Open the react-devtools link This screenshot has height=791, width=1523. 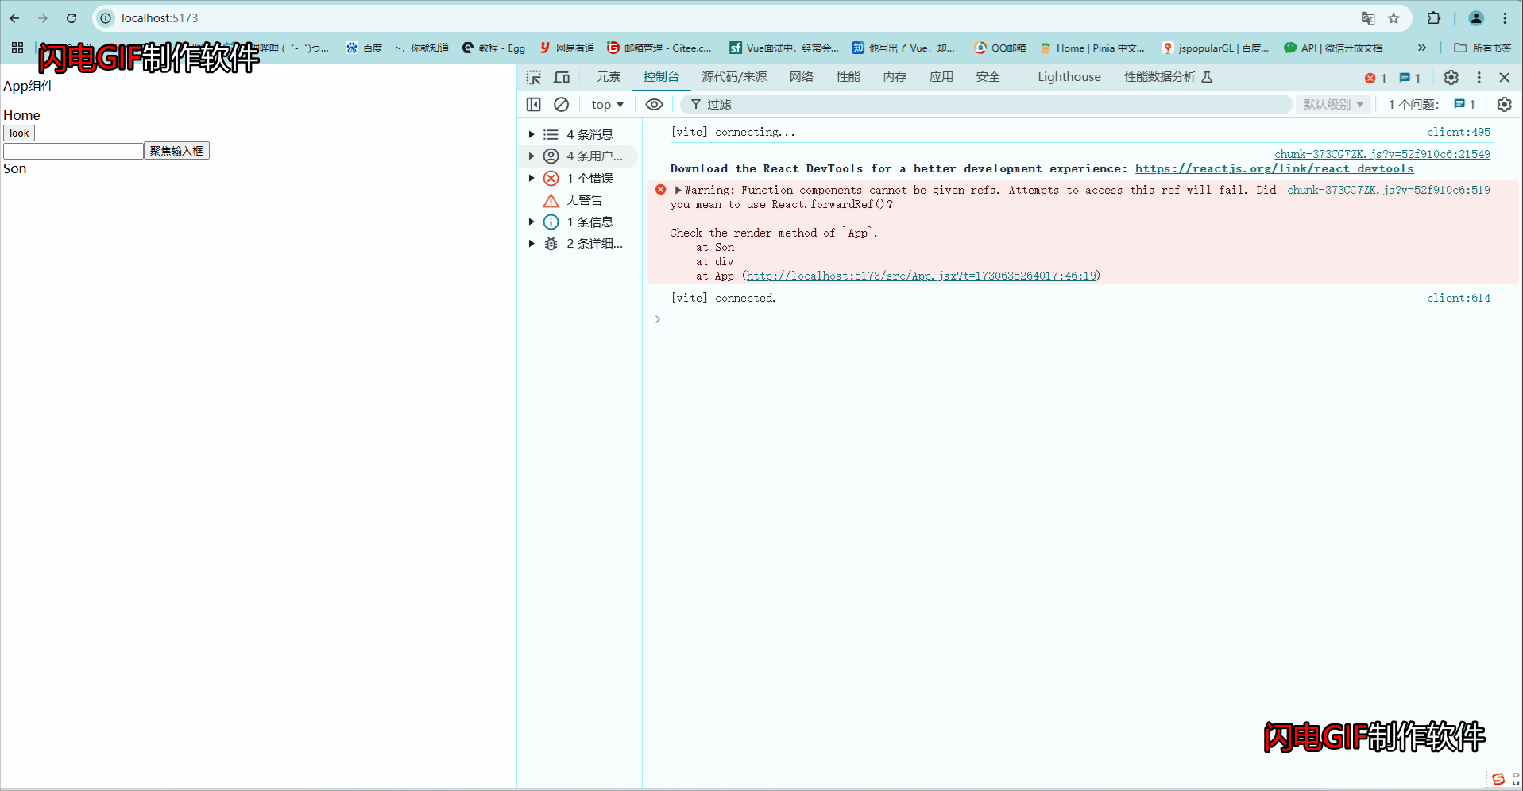1274,168
